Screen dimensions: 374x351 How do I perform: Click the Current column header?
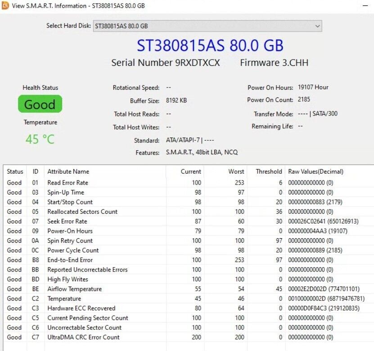pyautogui.click(x=191, y=171)
